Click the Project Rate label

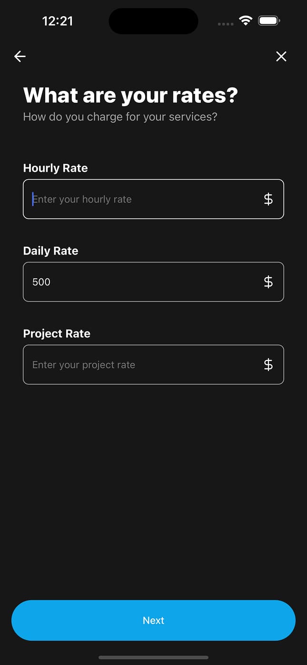tap(57, 334)
